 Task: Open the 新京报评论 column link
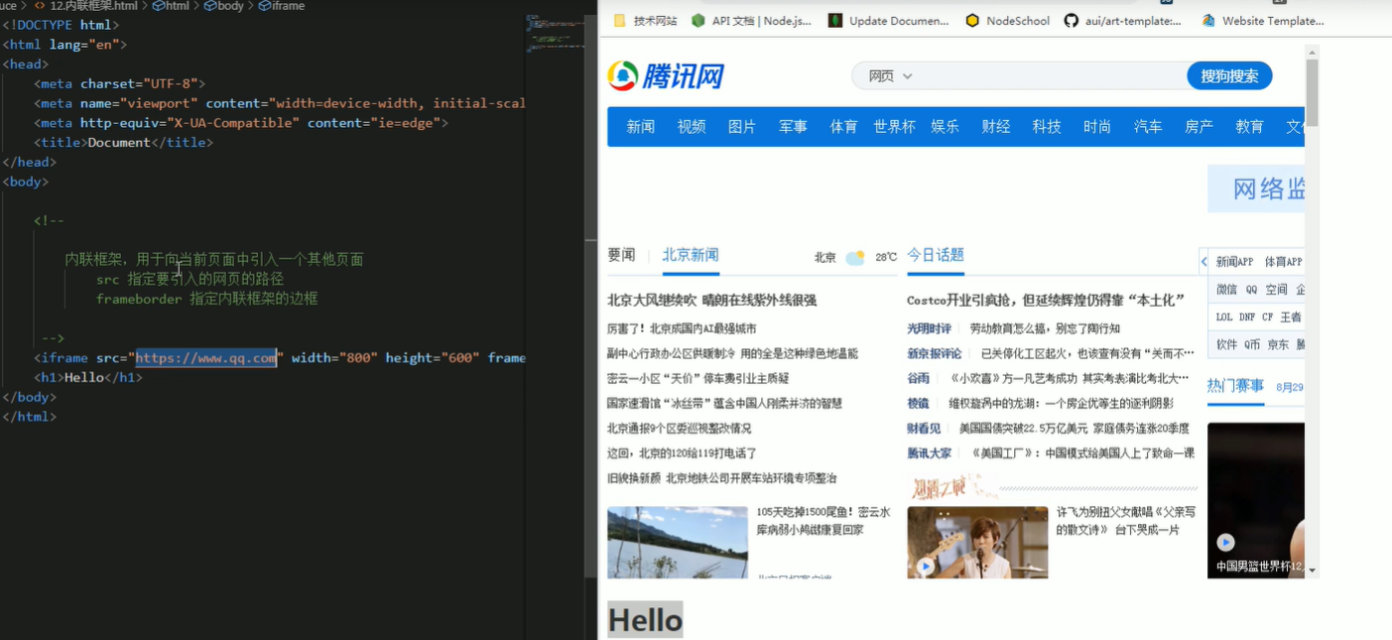coord(934,353)
